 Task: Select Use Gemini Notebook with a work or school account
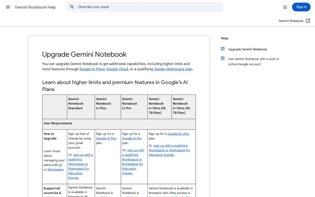click(x=253, y=62)
